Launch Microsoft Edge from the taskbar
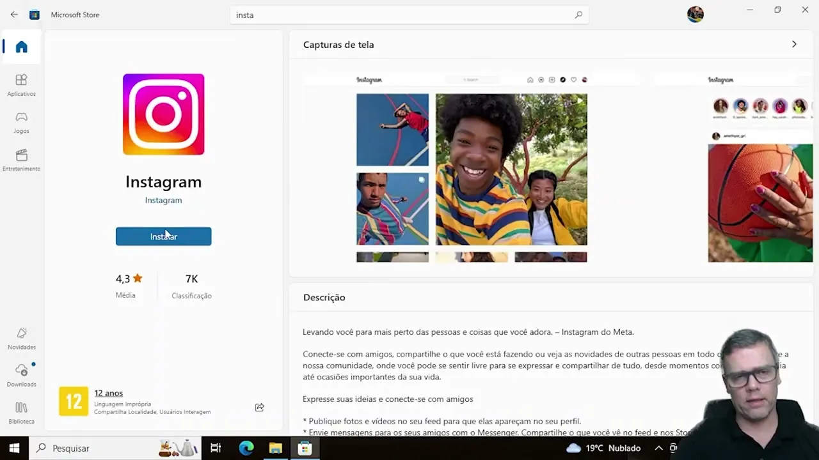819x460 pixels. pyautogui.click(x=246, y=448)
